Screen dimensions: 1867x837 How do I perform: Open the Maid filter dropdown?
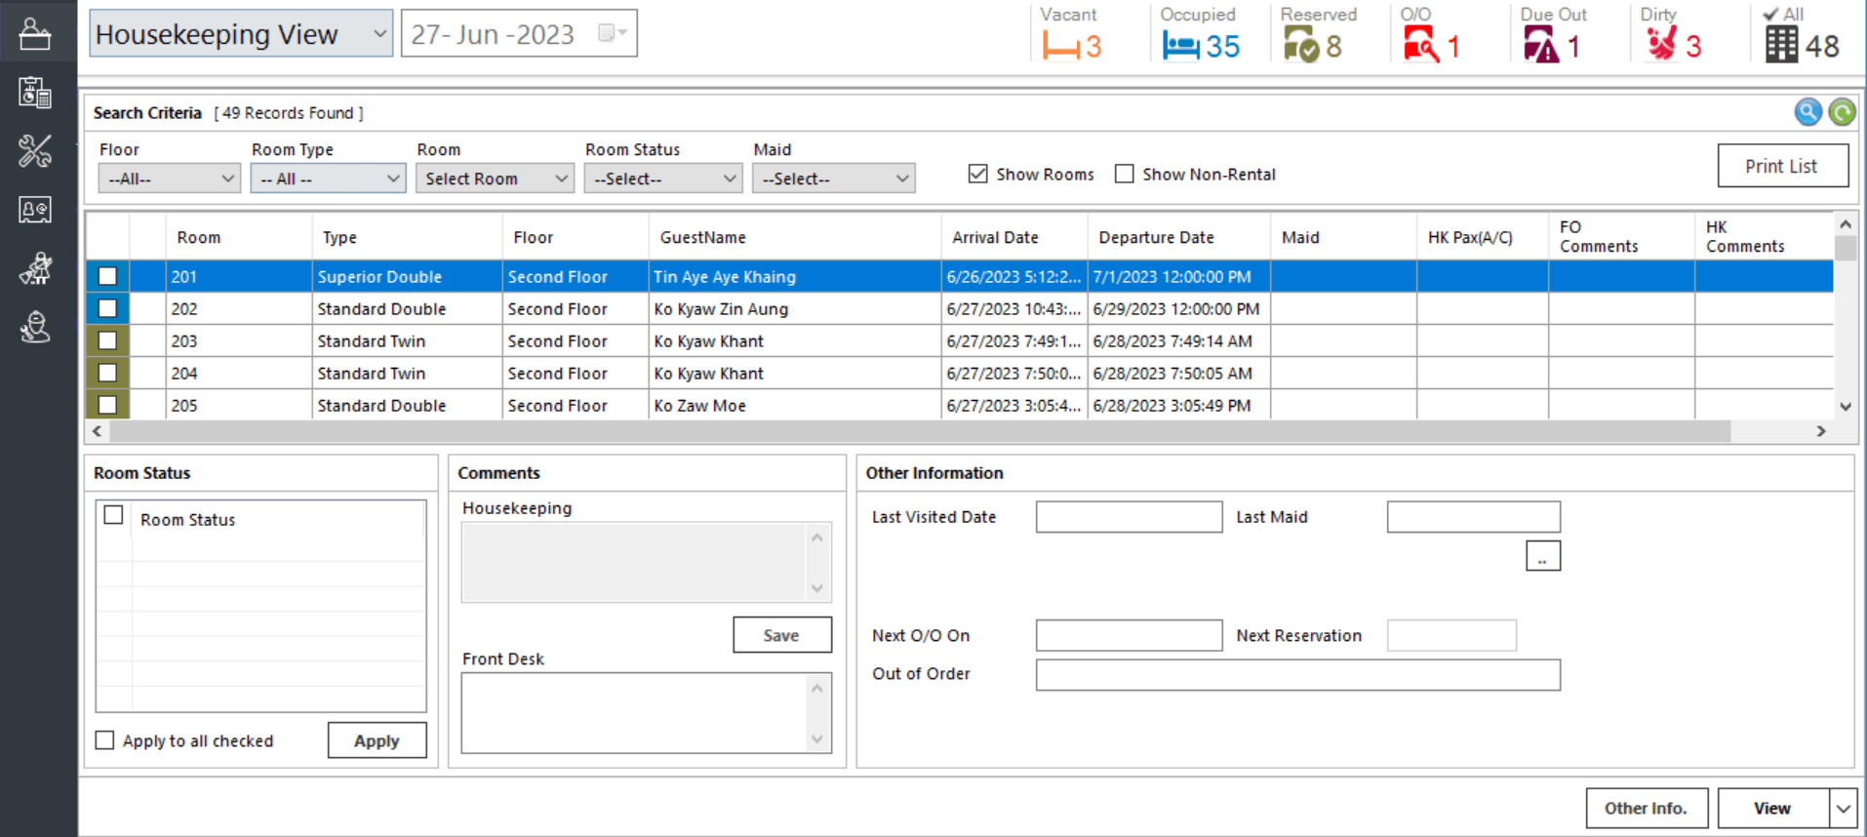click(834, 179)
